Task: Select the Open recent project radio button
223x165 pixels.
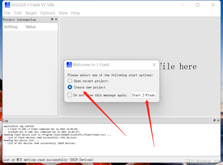Action: [70, 81]
